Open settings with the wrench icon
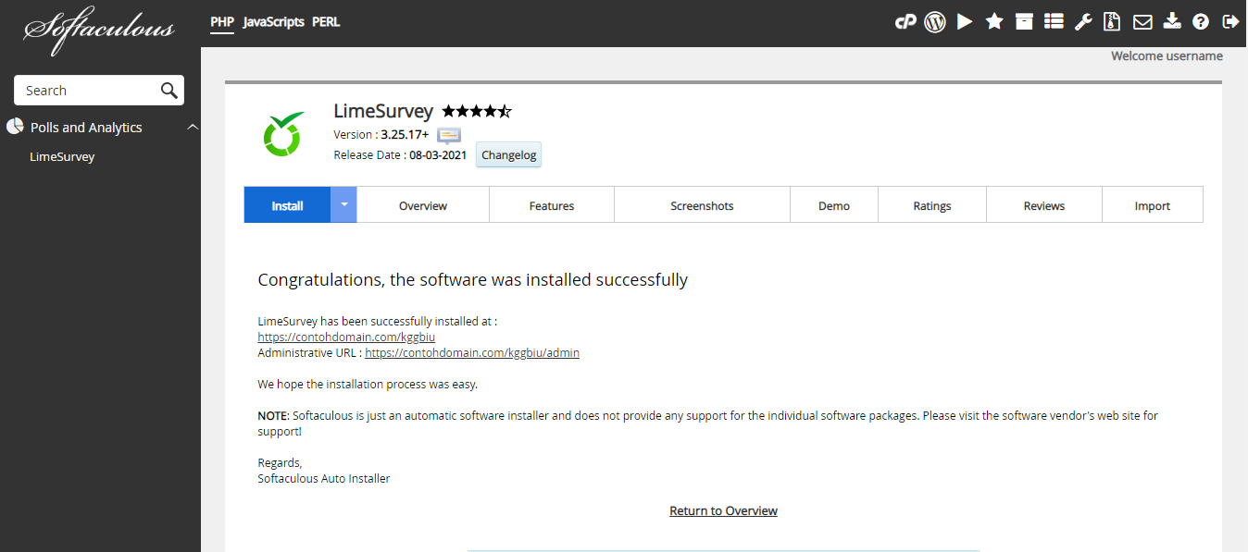This screenshot has height=552, width=1248. click(1082, 21)
